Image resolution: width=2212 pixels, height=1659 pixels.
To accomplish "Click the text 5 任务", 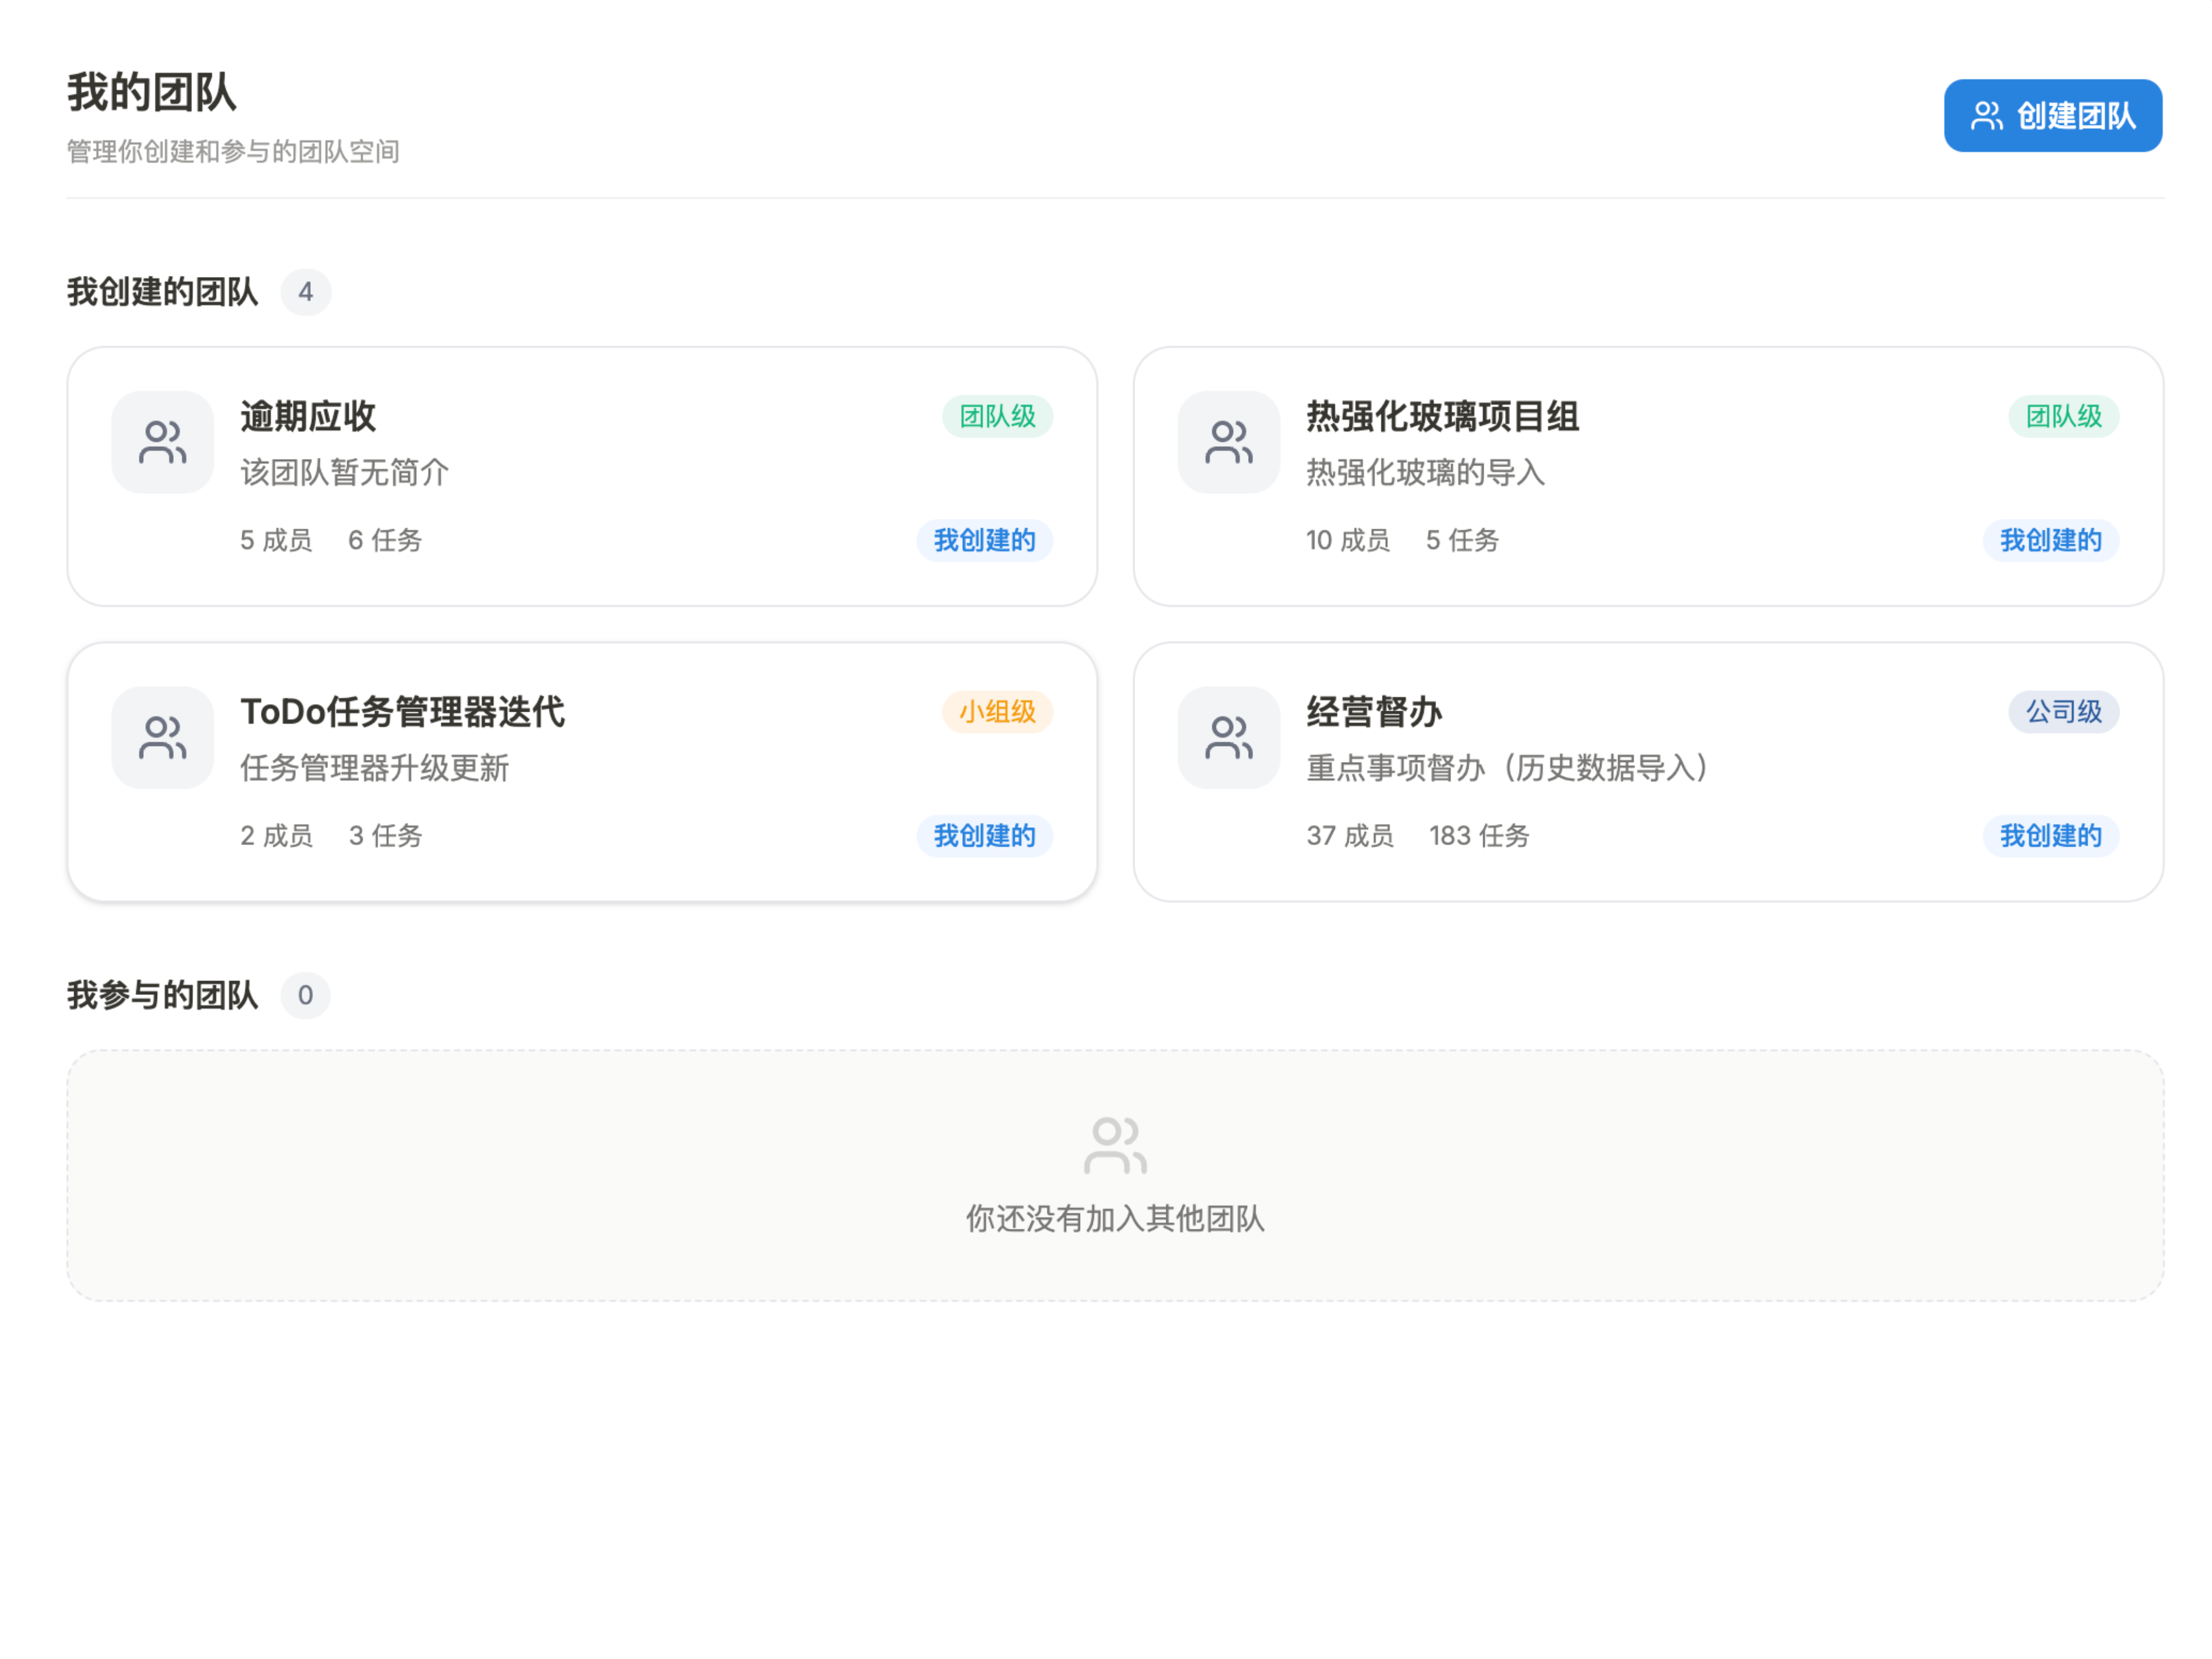I will 1462,540.
